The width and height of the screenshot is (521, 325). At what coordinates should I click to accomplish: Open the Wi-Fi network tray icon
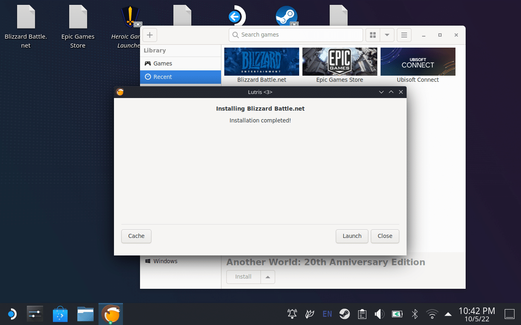click(x=432, y=314)
